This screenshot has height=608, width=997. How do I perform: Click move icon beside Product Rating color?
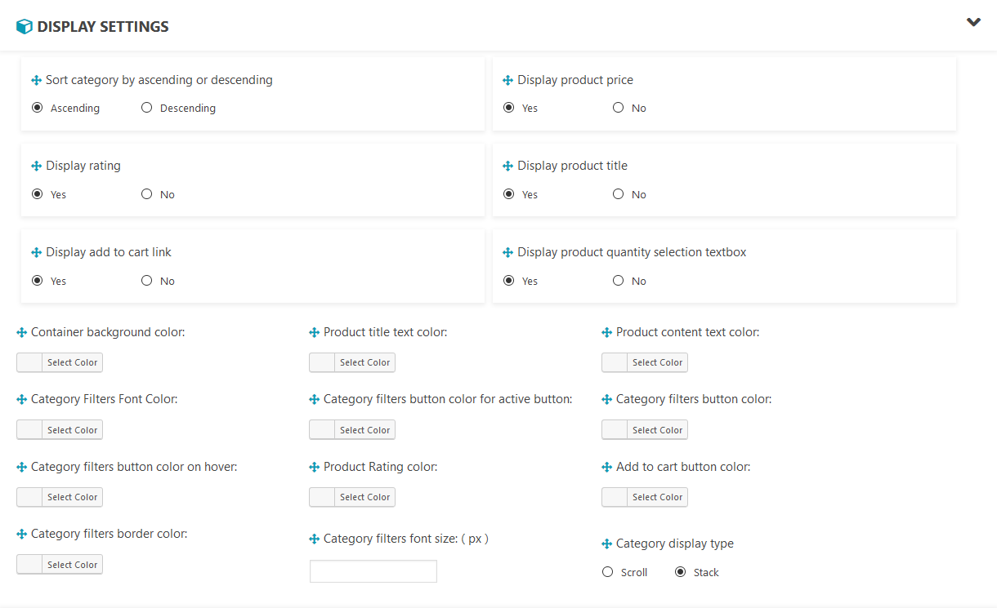point(315,468)
